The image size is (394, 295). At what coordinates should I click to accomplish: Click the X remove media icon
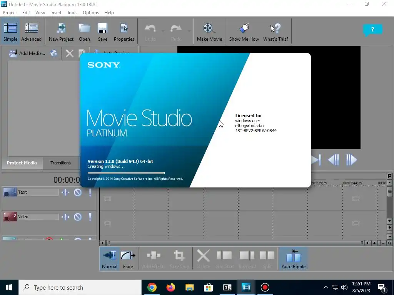click(x=70, y=53)
